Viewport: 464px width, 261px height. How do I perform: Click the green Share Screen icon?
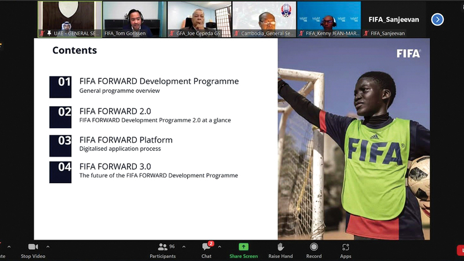pos(244,247)
